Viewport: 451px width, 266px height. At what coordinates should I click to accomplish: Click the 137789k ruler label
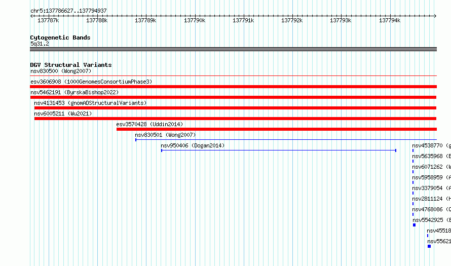145,20
